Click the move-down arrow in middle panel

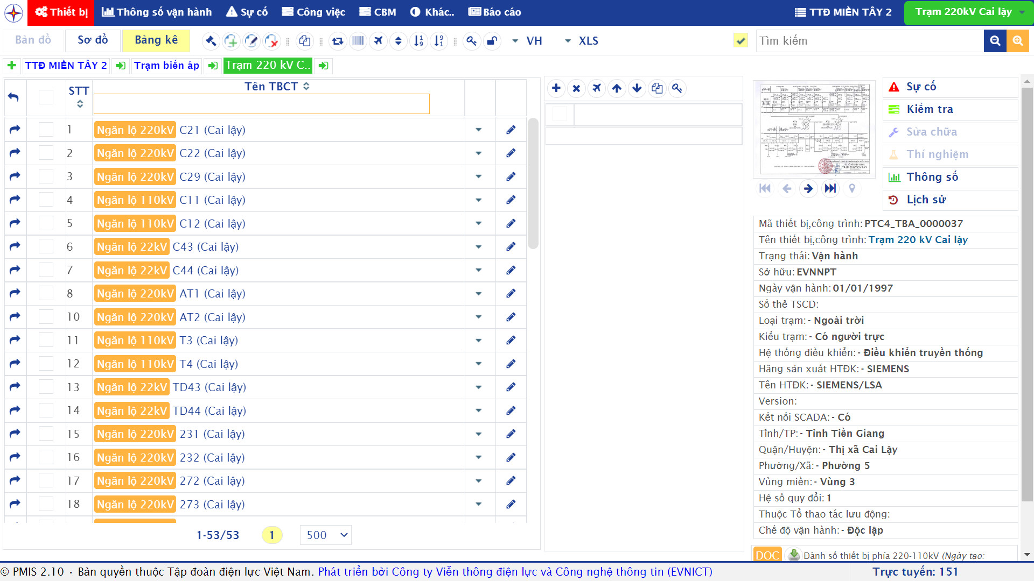click(x=637, y=88)
